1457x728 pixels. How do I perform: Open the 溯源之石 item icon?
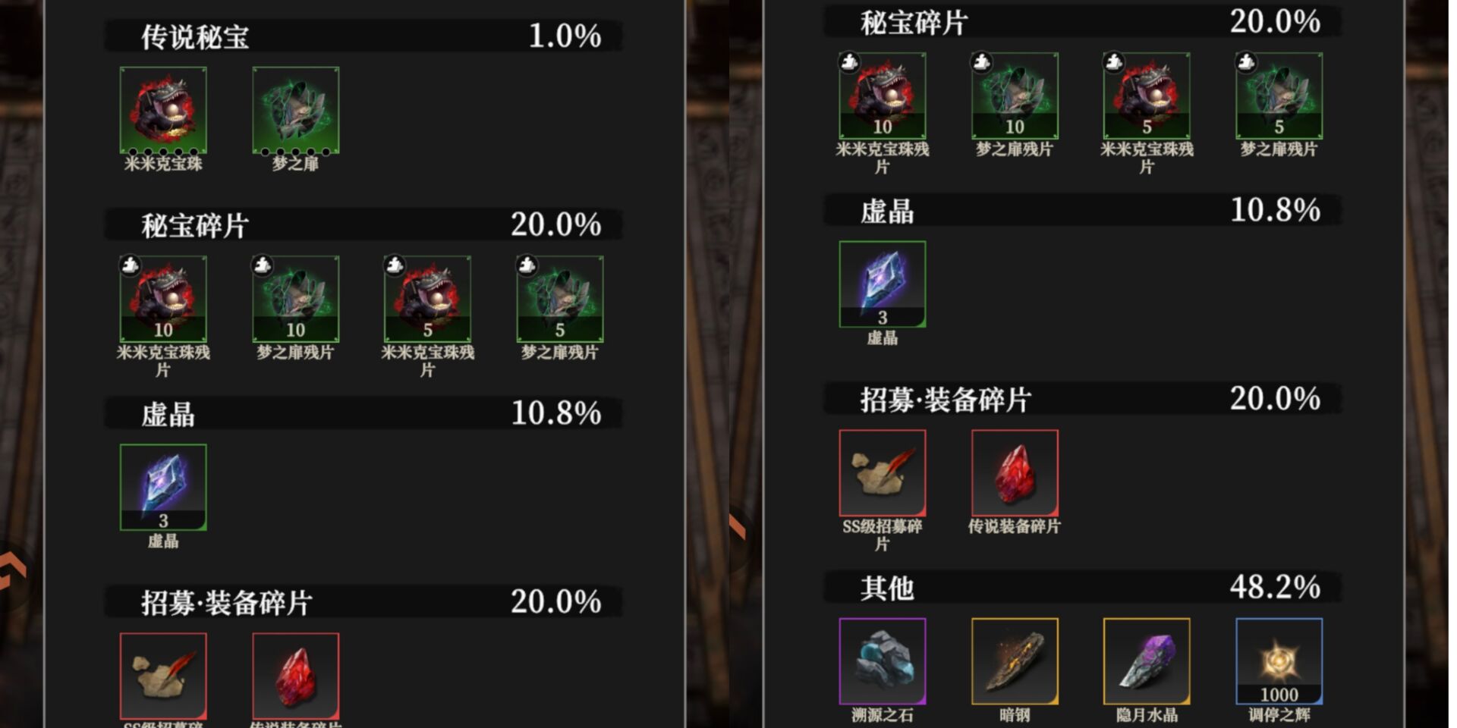[882, 661]
